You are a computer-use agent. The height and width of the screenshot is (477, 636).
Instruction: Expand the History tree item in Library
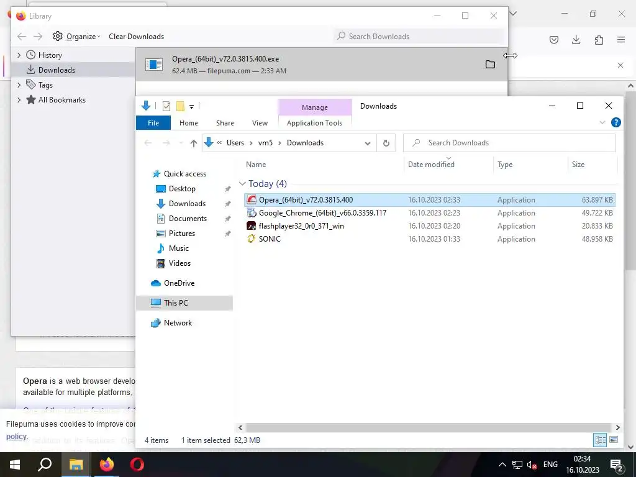[19, 55]
